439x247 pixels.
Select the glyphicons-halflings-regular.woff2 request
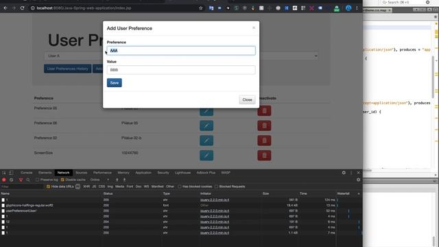tap(29, 205)
